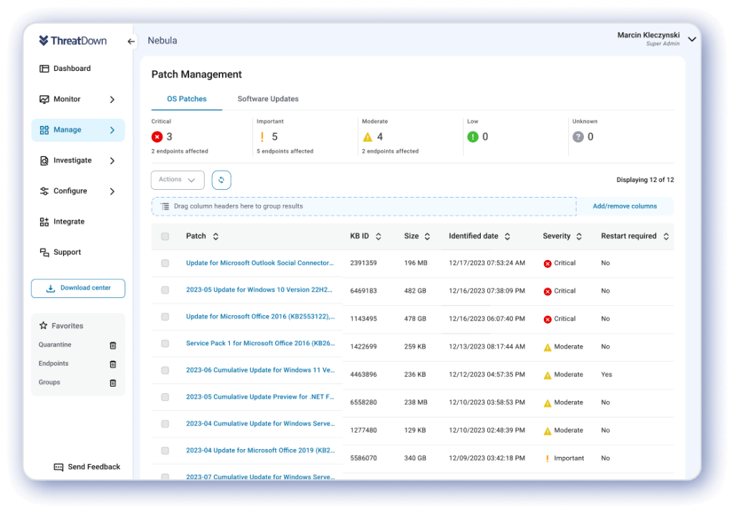Open the Endpoints favorite
This screenshot has width=733, height=512.
pyautogui.click(x=53, y=364)
